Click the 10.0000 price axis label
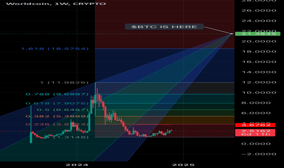This screenshot has width=284, height=168. (x=259, y=93)
